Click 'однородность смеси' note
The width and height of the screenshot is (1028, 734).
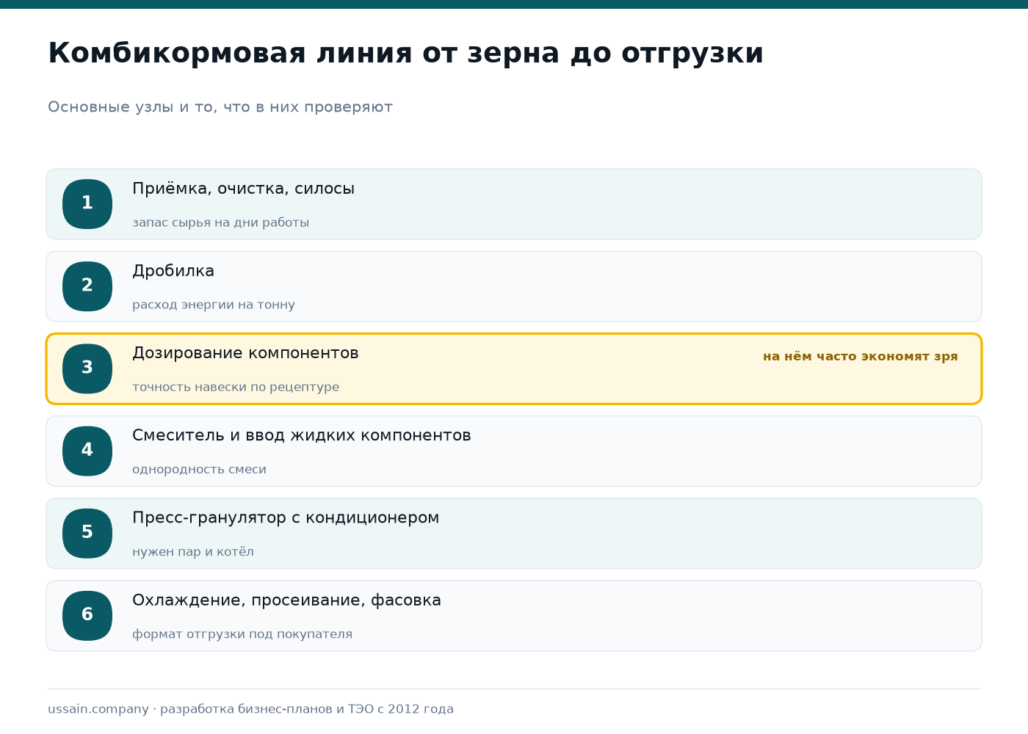pos(199,469)
